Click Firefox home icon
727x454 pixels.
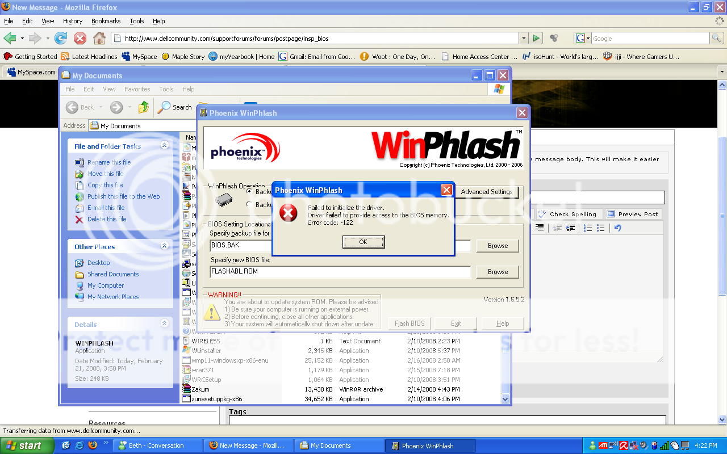click(x=99, y=39)
